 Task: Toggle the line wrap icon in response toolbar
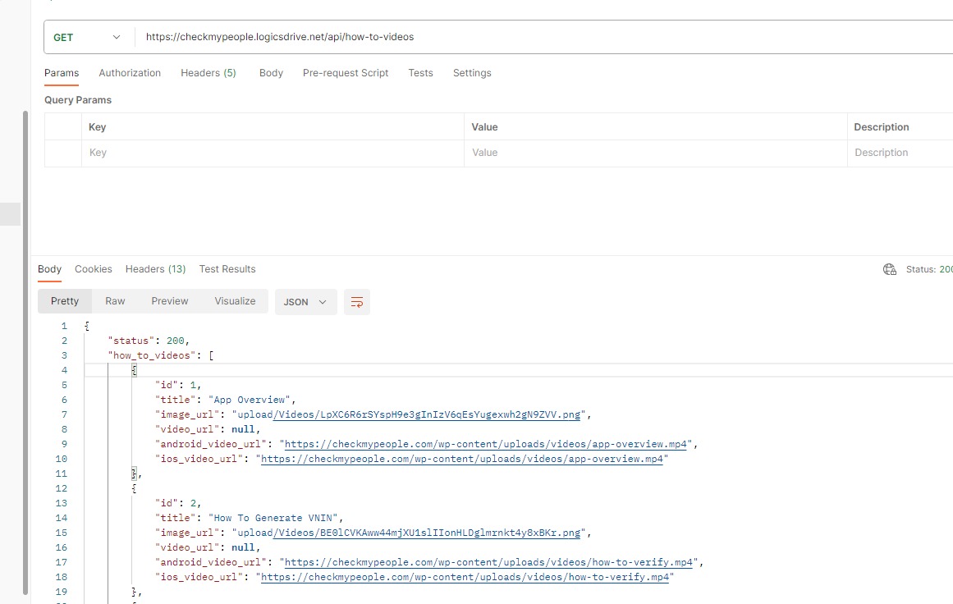coord(357,302)
